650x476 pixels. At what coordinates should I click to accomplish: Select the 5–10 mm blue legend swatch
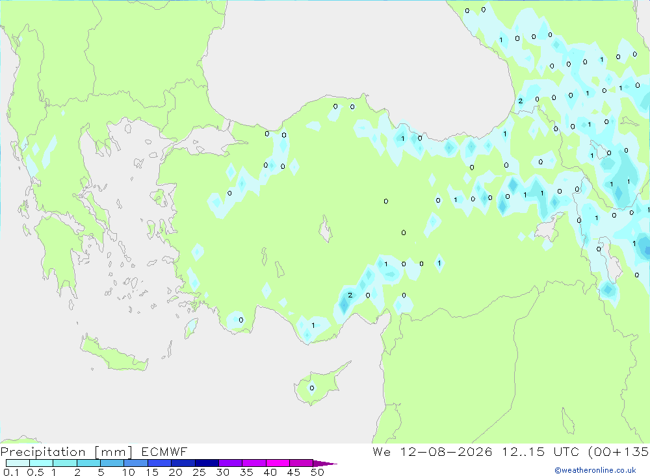112,463
